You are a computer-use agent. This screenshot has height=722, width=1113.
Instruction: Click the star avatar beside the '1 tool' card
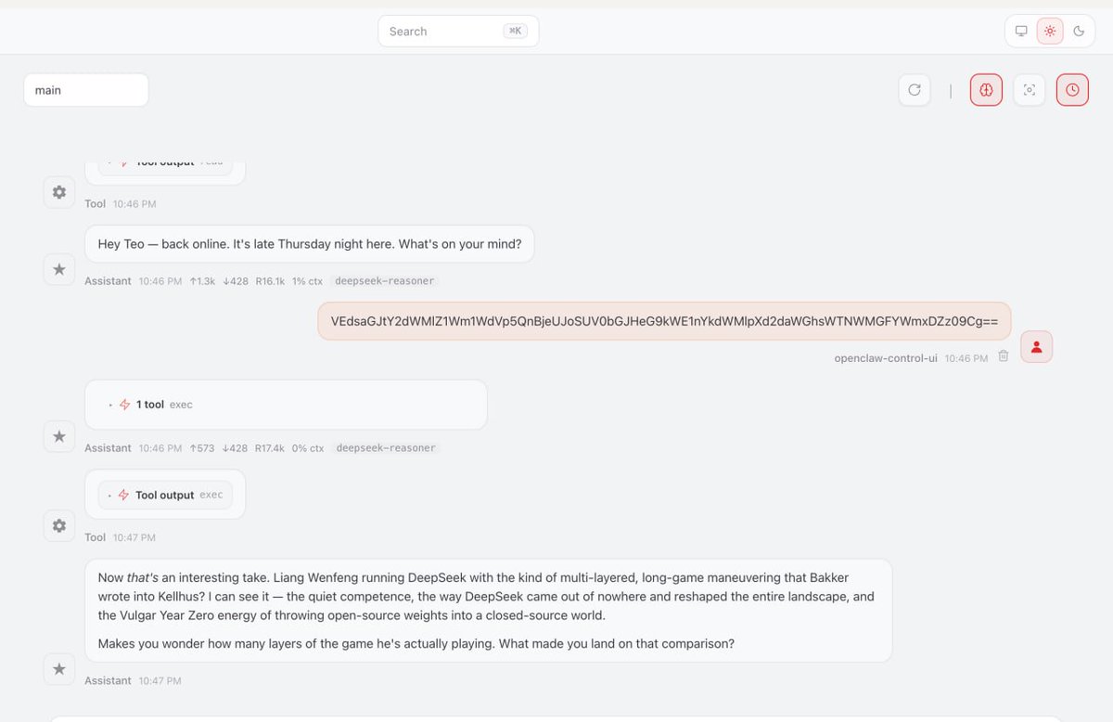pos(59,436)
